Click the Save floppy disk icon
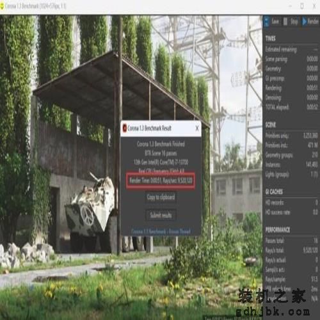320x320 pixels. click(x=266, y=22)
